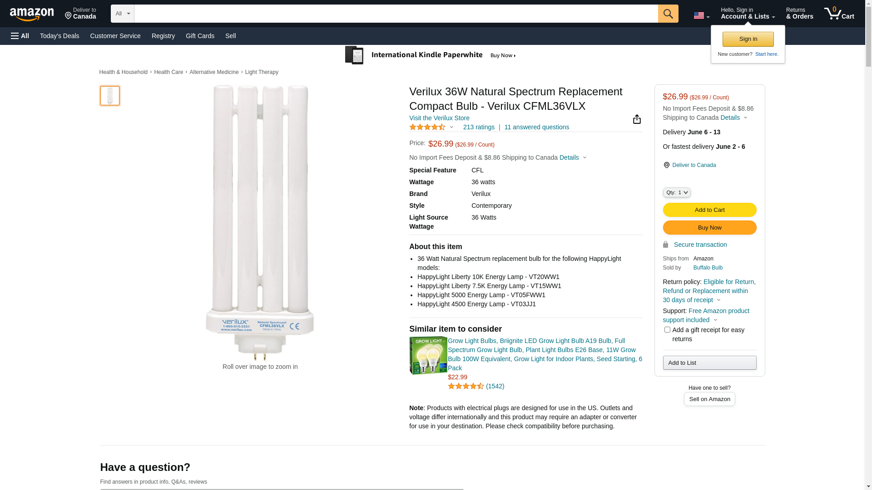Expand Account & Lists dropdown
The image size is (872, 490).
tap(748, 14)
